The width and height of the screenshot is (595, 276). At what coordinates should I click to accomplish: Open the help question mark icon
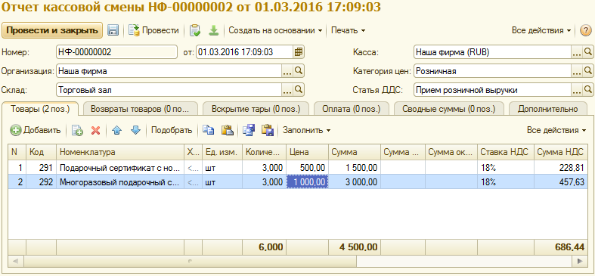(585, 30)
